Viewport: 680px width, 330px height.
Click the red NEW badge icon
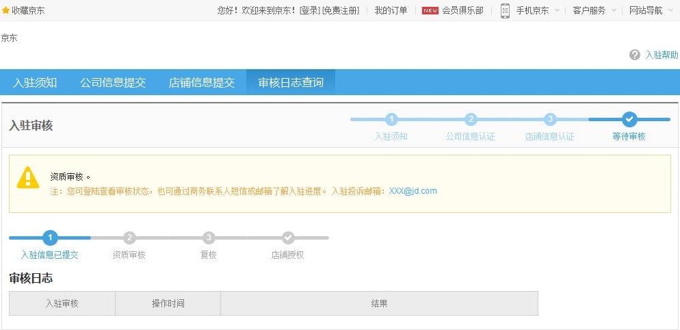point(430,10)
